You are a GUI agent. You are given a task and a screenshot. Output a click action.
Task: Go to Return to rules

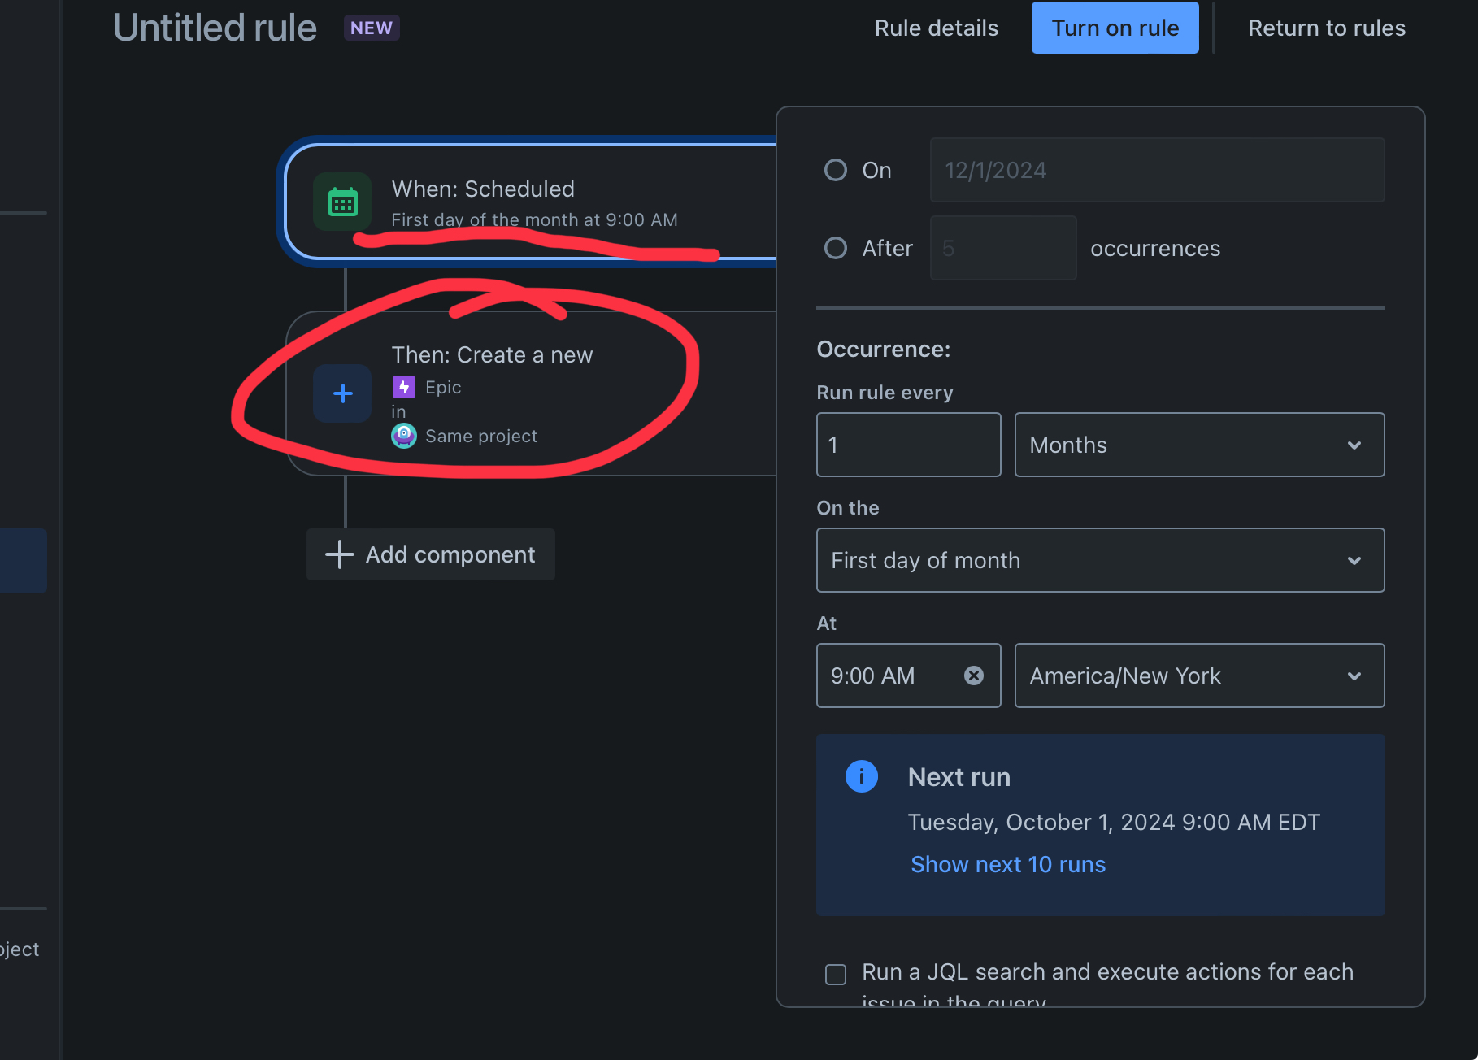(x=1326, y=27)
